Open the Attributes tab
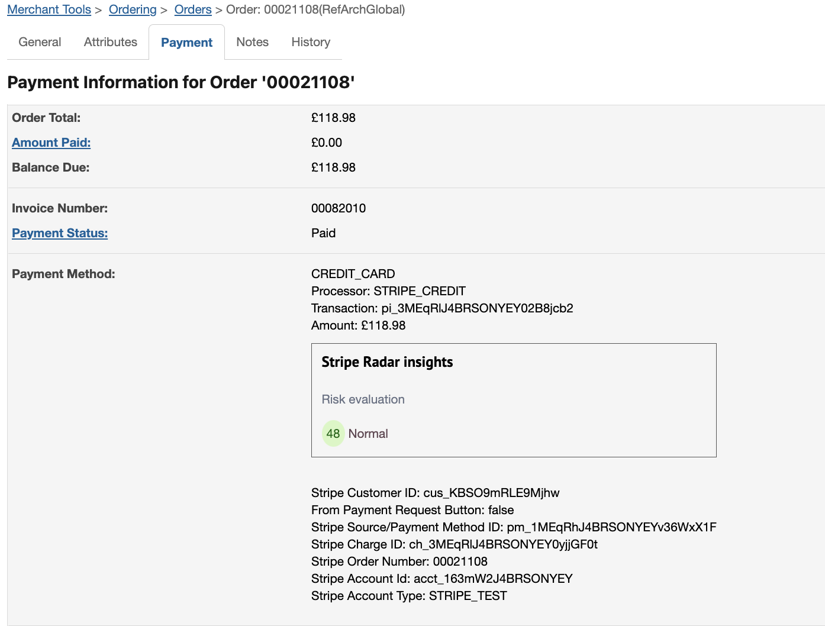This screenshot has width=825, height=626. click(x=111, y=42)
